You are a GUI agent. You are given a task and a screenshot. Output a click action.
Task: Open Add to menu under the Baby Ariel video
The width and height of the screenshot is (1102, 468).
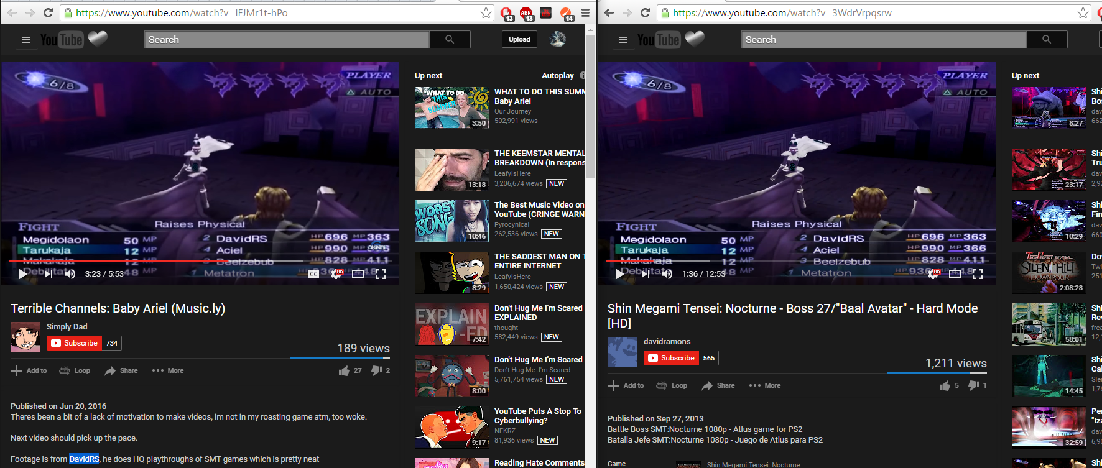click(29, 370)
